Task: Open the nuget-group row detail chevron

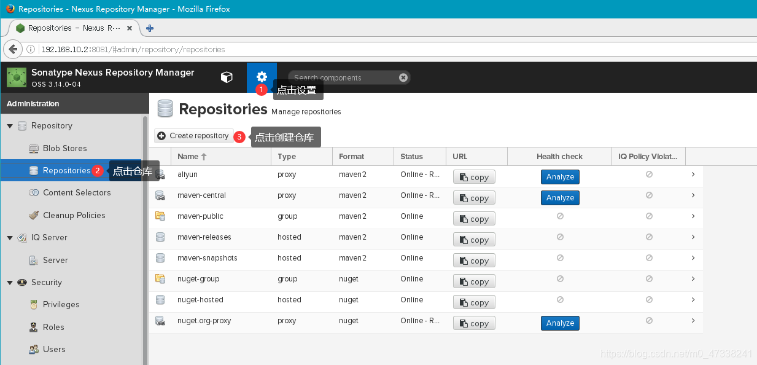Action: coord(693,279)
